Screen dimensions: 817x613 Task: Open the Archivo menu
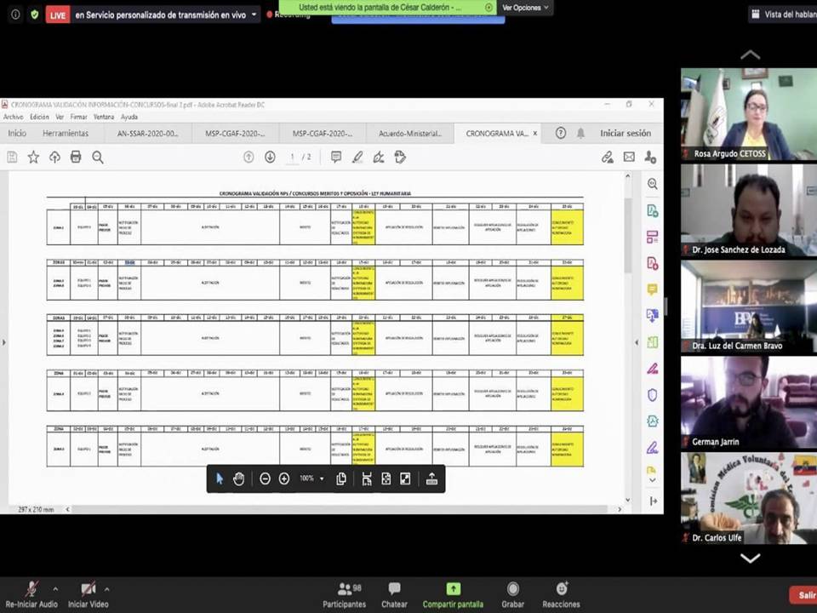point(13,117)
